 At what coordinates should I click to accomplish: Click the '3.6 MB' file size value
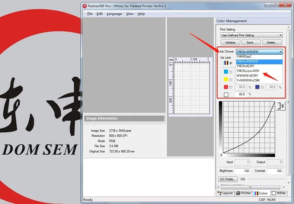[114, 146]
